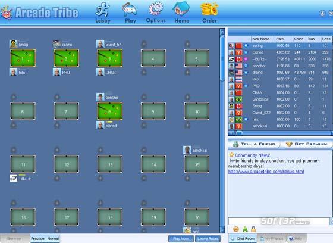Switch to the Chat Room tab
333x243 pixels.
tap(243, 238)
